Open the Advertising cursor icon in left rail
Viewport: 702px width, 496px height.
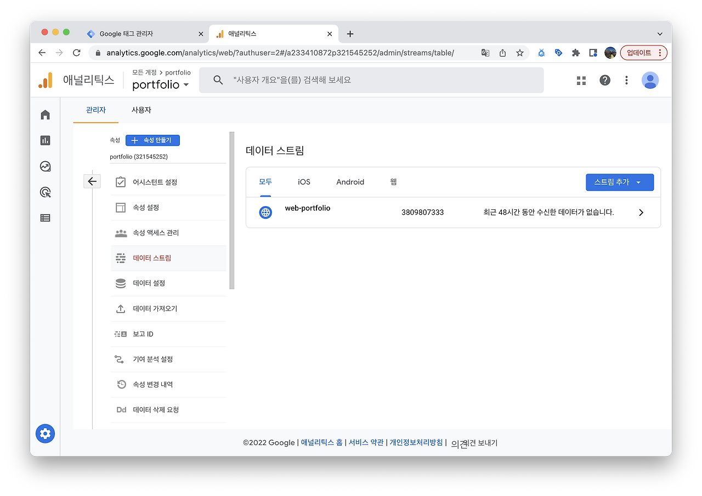46,192
